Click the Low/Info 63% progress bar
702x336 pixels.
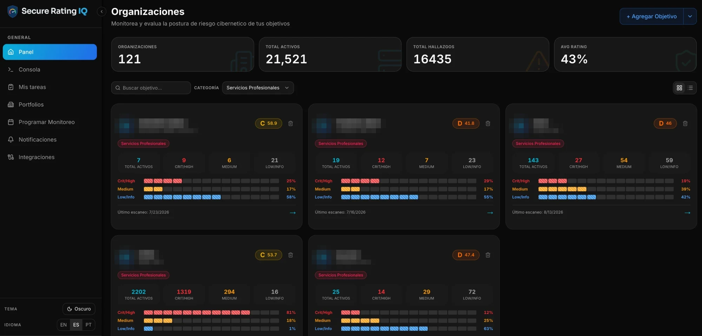(x=409, y=329)
